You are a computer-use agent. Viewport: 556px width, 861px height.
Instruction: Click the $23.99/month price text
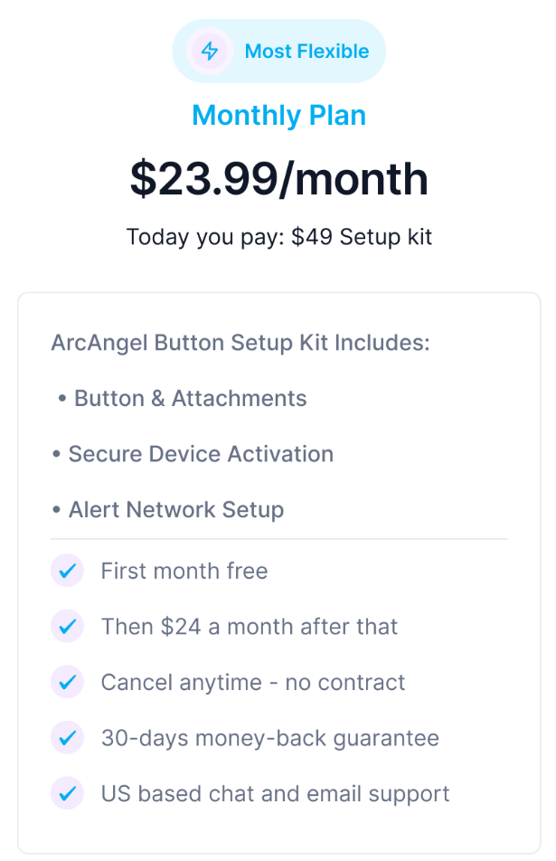pyautogui.click(x=278, y=178)
